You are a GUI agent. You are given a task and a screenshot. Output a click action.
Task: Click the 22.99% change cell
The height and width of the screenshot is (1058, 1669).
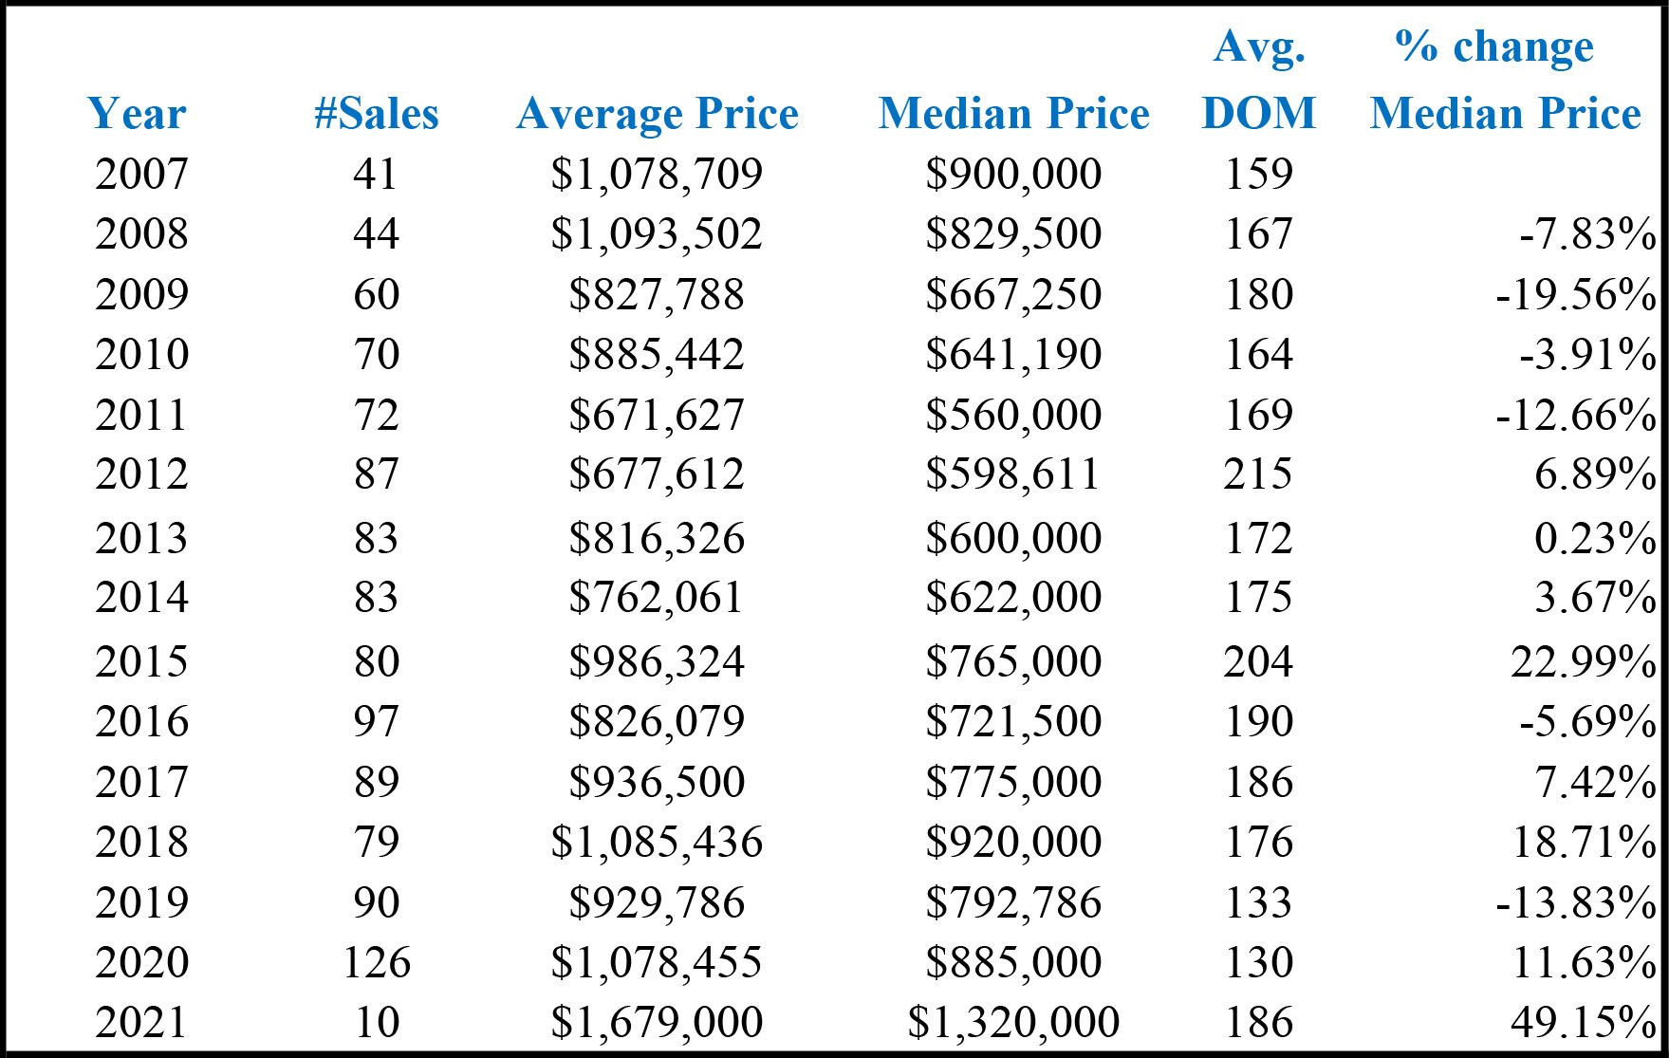pyautogui.click(x=1584, y=661)
